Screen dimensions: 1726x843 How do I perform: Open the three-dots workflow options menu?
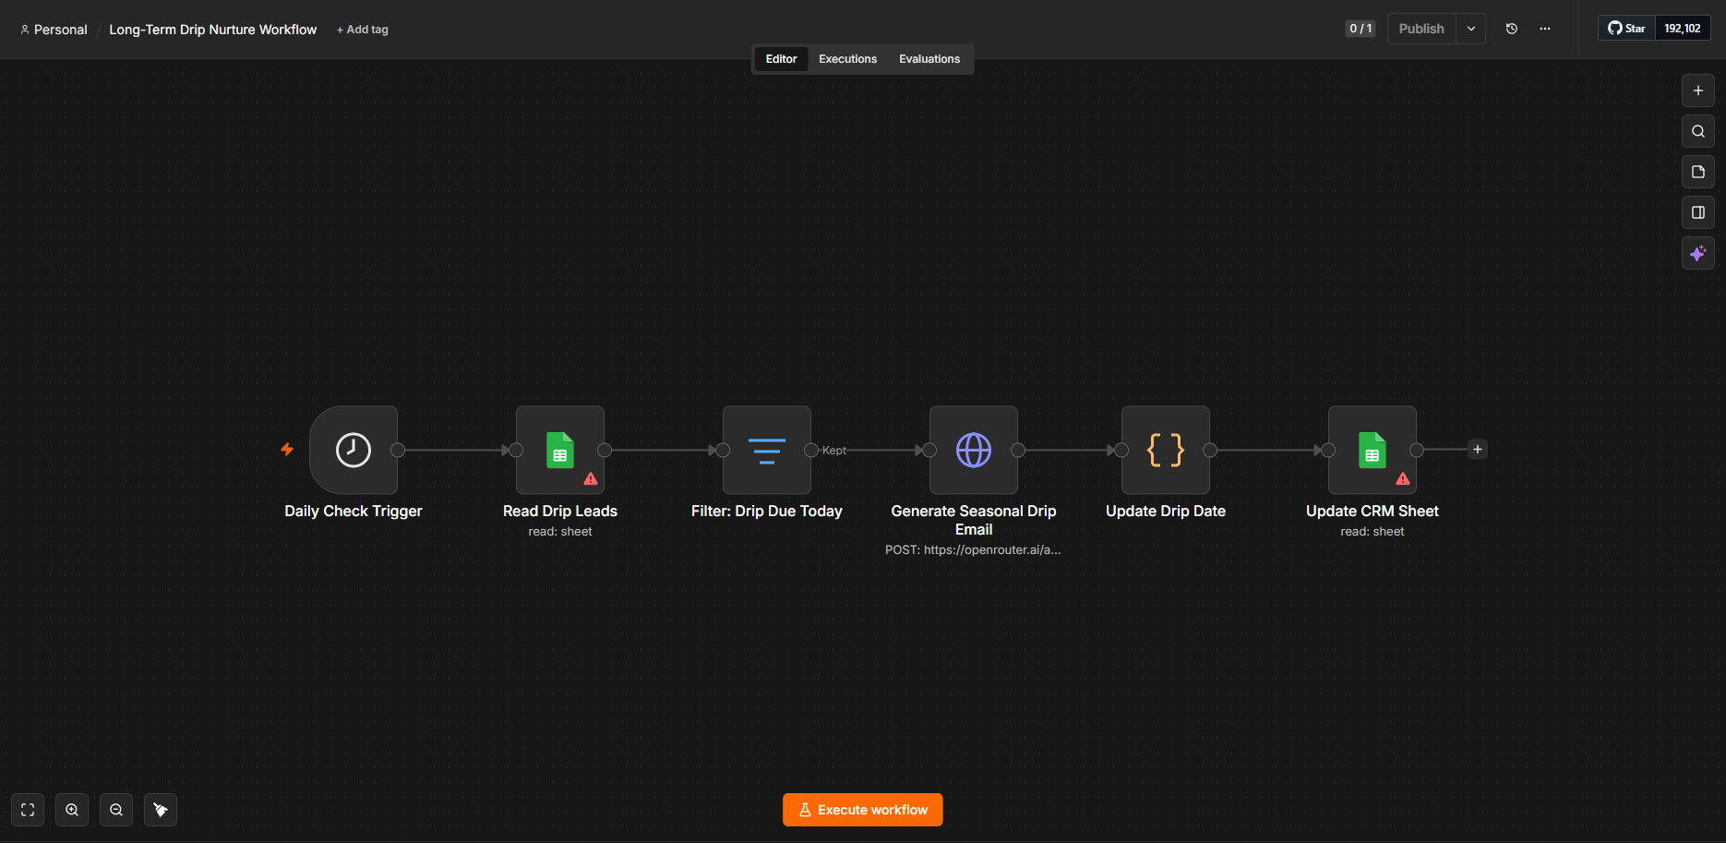pos(1545,29)
